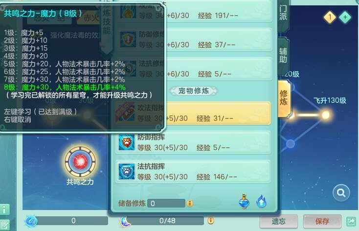Click the moon 0/48 progress bar
This screenshot has height=231, width=359.
162,220
